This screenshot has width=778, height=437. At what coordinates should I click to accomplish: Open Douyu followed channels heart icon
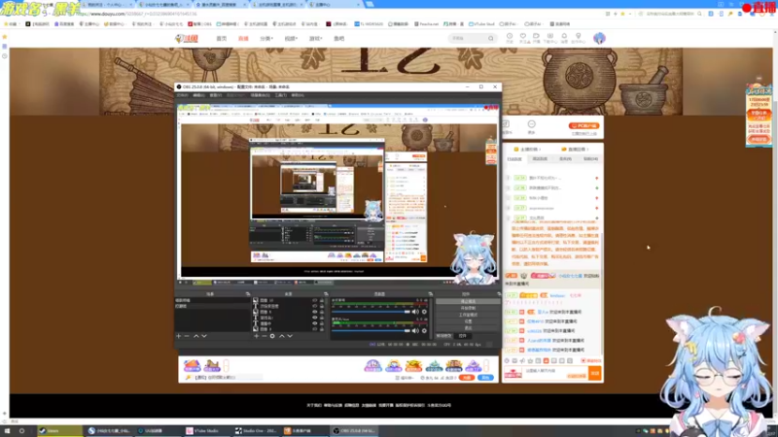point(523,38)
